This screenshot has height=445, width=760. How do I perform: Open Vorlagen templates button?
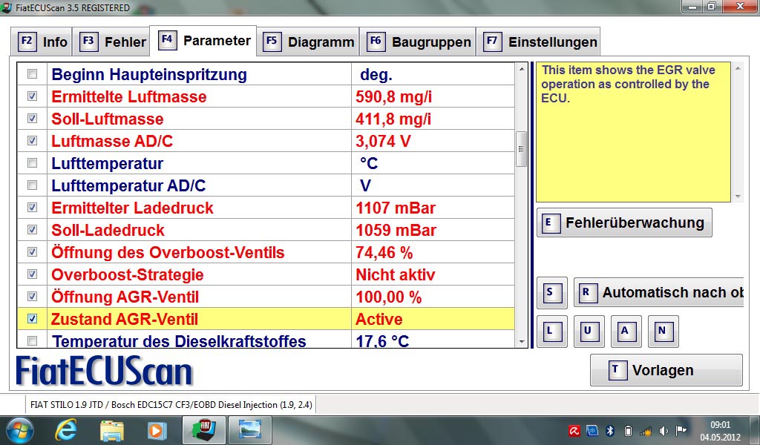coord(666,370)
